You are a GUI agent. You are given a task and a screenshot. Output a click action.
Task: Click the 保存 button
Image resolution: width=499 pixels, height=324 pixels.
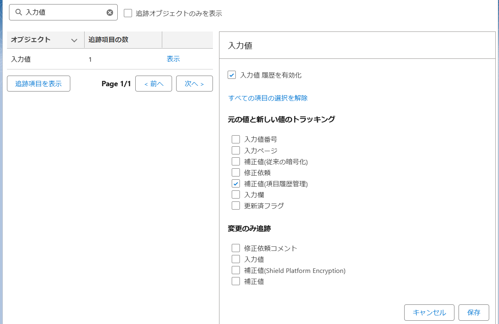pos(474,313)
